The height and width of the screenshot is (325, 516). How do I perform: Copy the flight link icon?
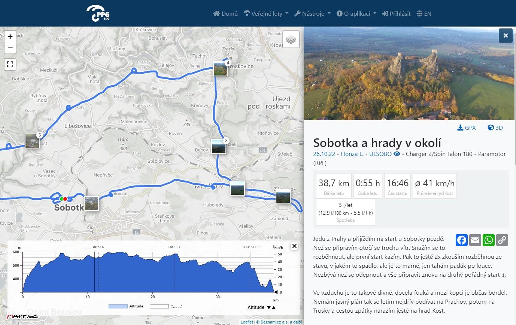(502, 240)
